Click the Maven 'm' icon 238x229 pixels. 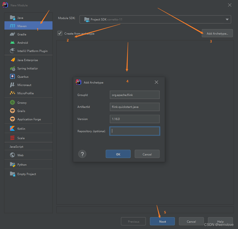click(12, 26)
